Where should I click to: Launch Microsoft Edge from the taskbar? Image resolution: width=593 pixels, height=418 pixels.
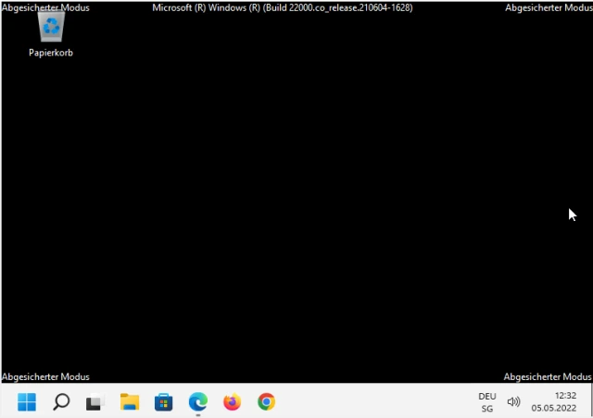[197, 402]
